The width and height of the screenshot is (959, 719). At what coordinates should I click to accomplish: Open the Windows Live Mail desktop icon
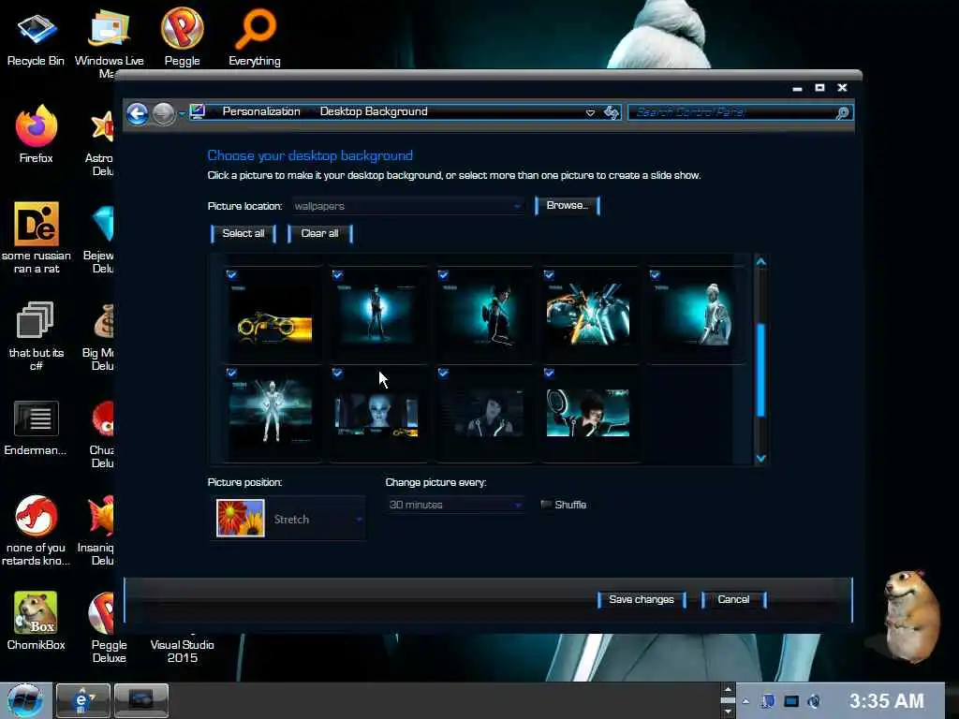tap(109, 43)
